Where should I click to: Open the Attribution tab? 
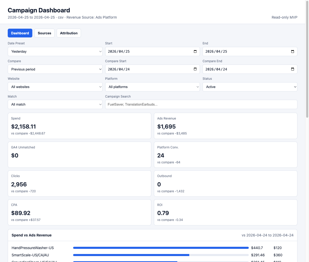pyautogui.click(x=69, y=33)
